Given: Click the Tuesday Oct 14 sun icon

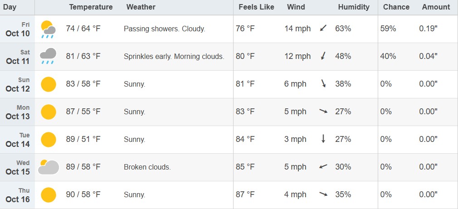Looking at the screenshot, I should tap(48, 139).
